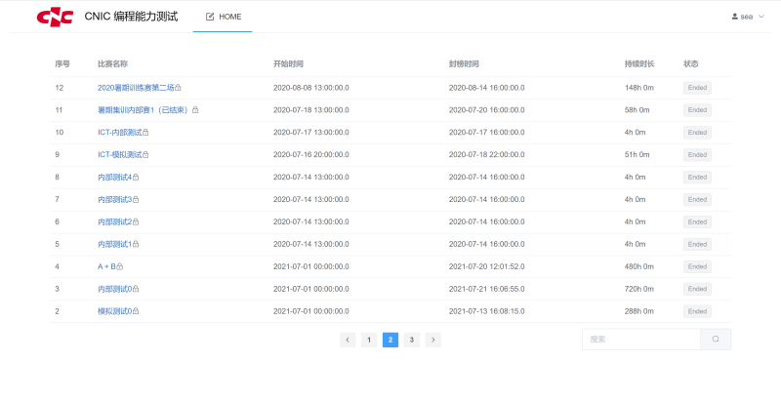Go to next page with right chevron
The height and width of the screenshot is (402, 781).
point(433,340)
